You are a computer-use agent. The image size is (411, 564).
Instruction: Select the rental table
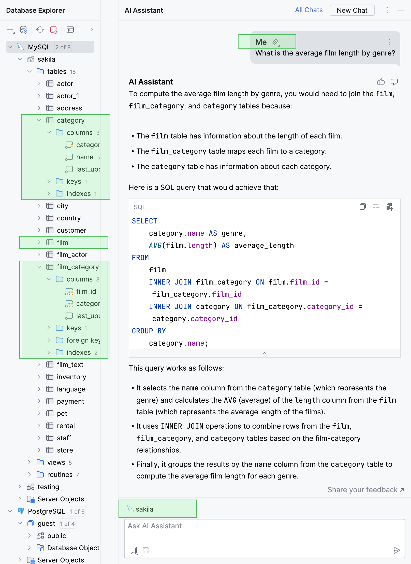[x=66, y=426]
